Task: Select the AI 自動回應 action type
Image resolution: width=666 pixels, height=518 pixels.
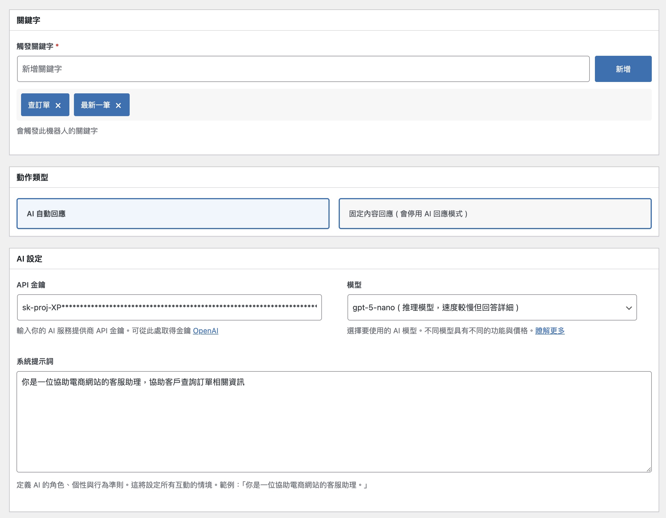Action: click(x=173, y=214)
